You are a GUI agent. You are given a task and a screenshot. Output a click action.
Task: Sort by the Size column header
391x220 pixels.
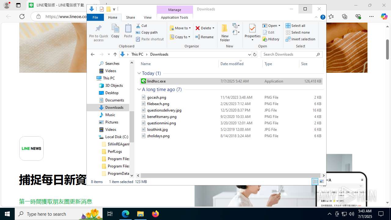[x=311, y=64]
